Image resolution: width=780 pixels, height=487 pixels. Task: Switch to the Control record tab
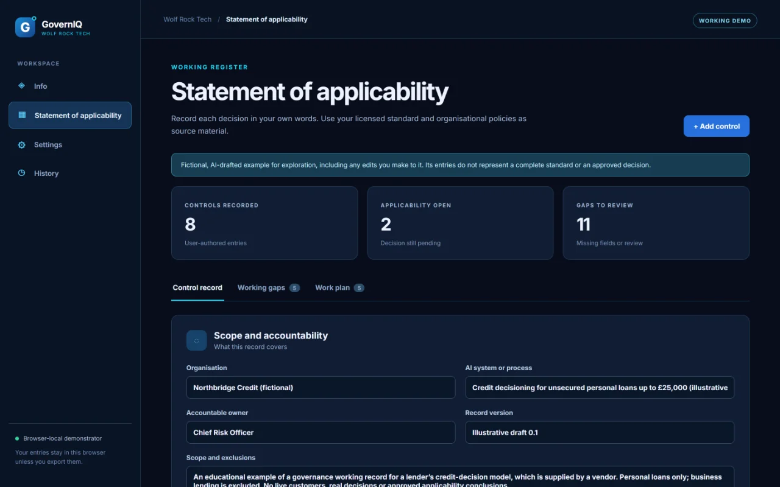[197, 287]
